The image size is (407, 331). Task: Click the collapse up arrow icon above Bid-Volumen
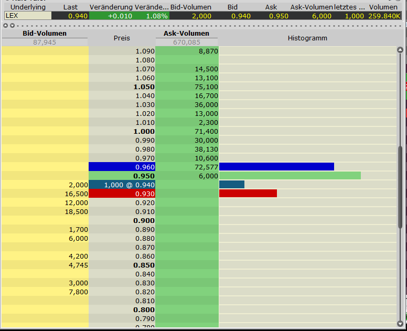coord(5,26)
